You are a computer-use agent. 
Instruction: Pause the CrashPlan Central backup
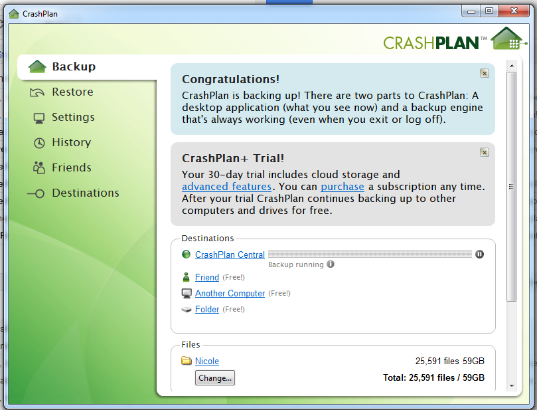[x=479, y=254]
